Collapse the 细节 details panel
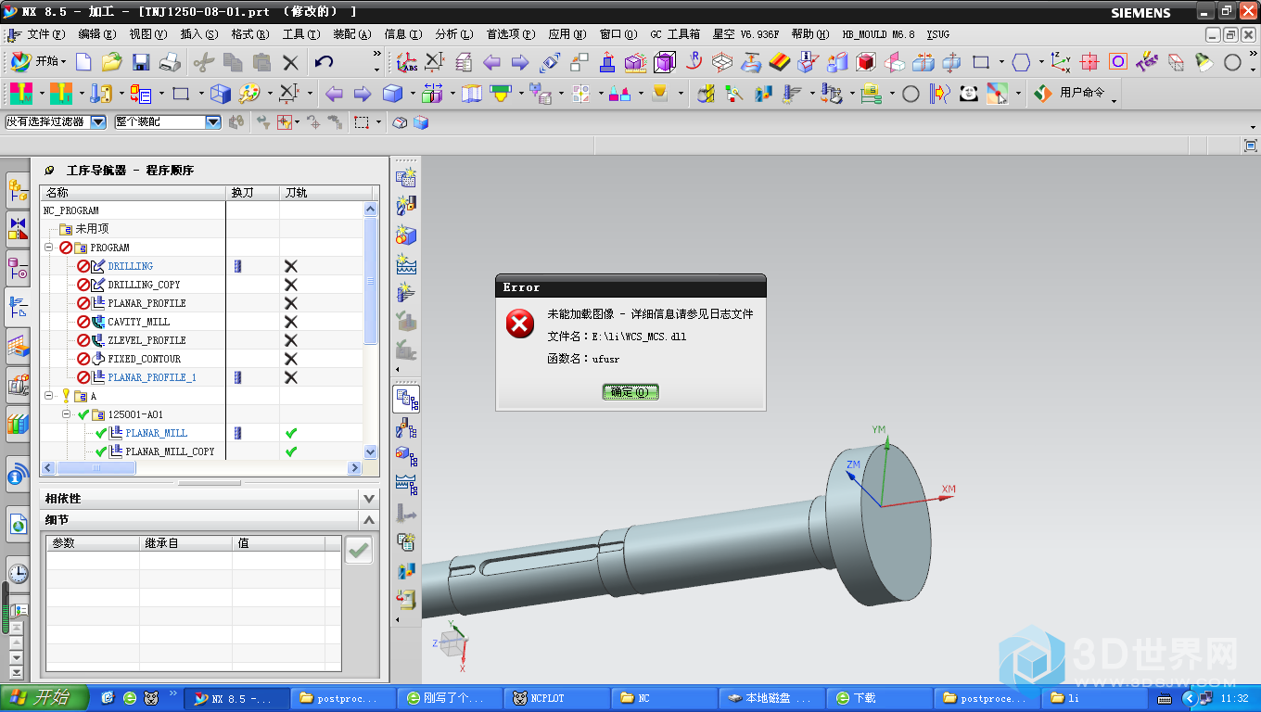Viewport: 1261px width, 712px height. (369, 520)
